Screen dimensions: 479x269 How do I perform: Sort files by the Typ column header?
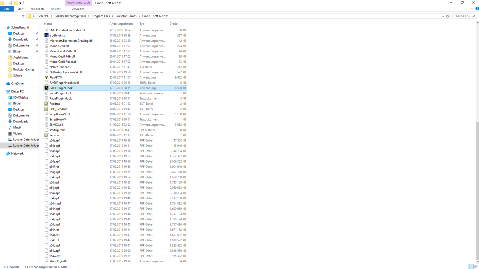coord(153,24)
